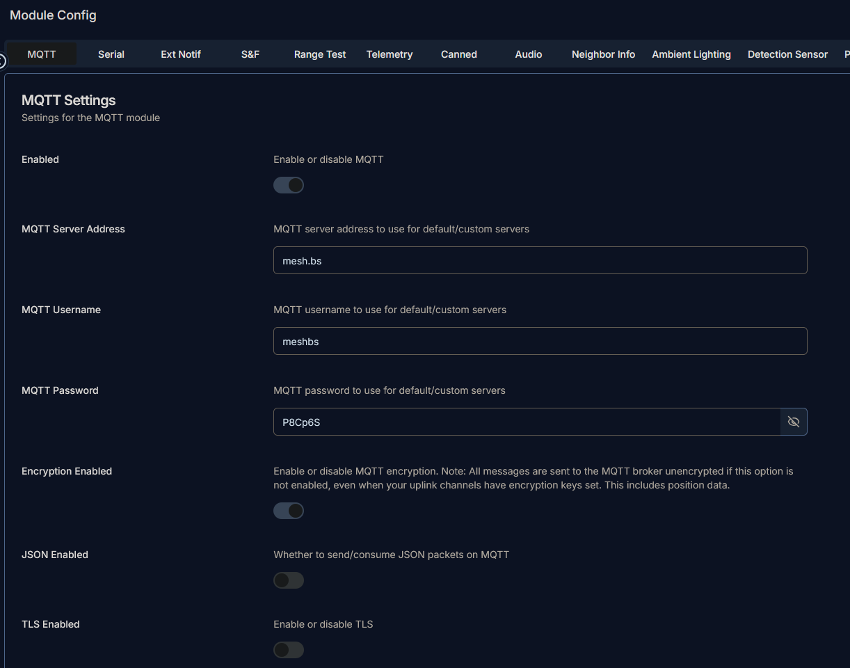
Task: Switch to the Serial tab
Action: 111,54
